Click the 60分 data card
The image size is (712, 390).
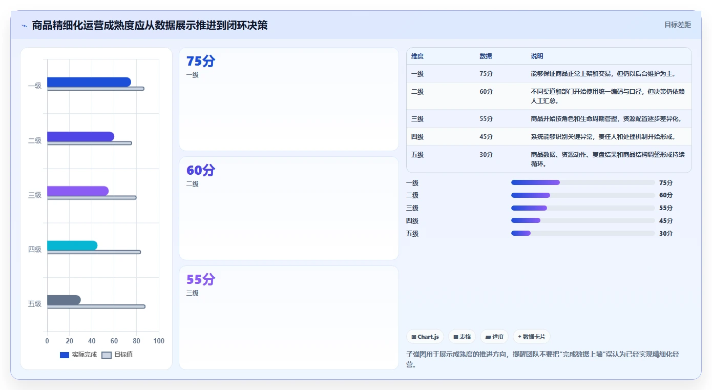coord(289,209)
